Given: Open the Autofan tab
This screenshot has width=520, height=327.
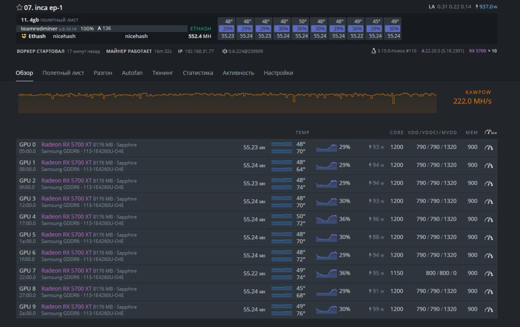Looking at the screenshot, I should 132,73.
